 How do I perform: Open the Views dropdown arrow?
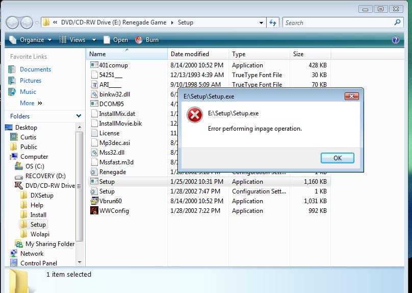[x=94, y=40]
